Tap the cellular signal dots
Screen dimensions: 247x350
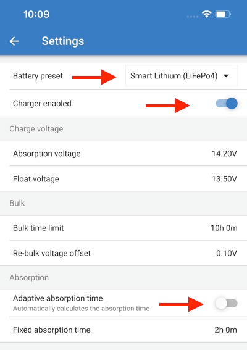coord(193,17)
